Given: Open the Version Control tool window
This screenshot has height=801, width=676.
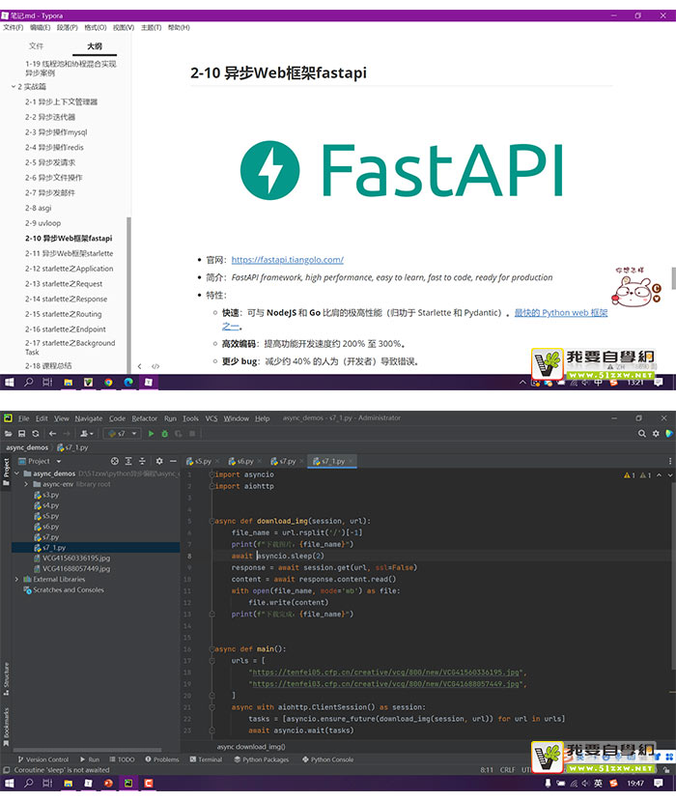Looking at the screenshot, I should [x=42, y=759].
